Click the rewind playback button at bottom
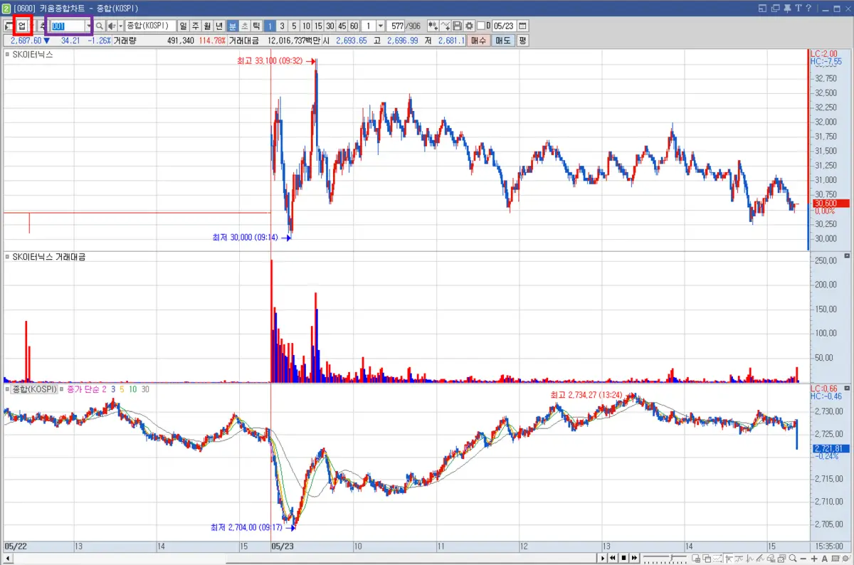The height and width of the screenshot is (565, 854). 612,558
